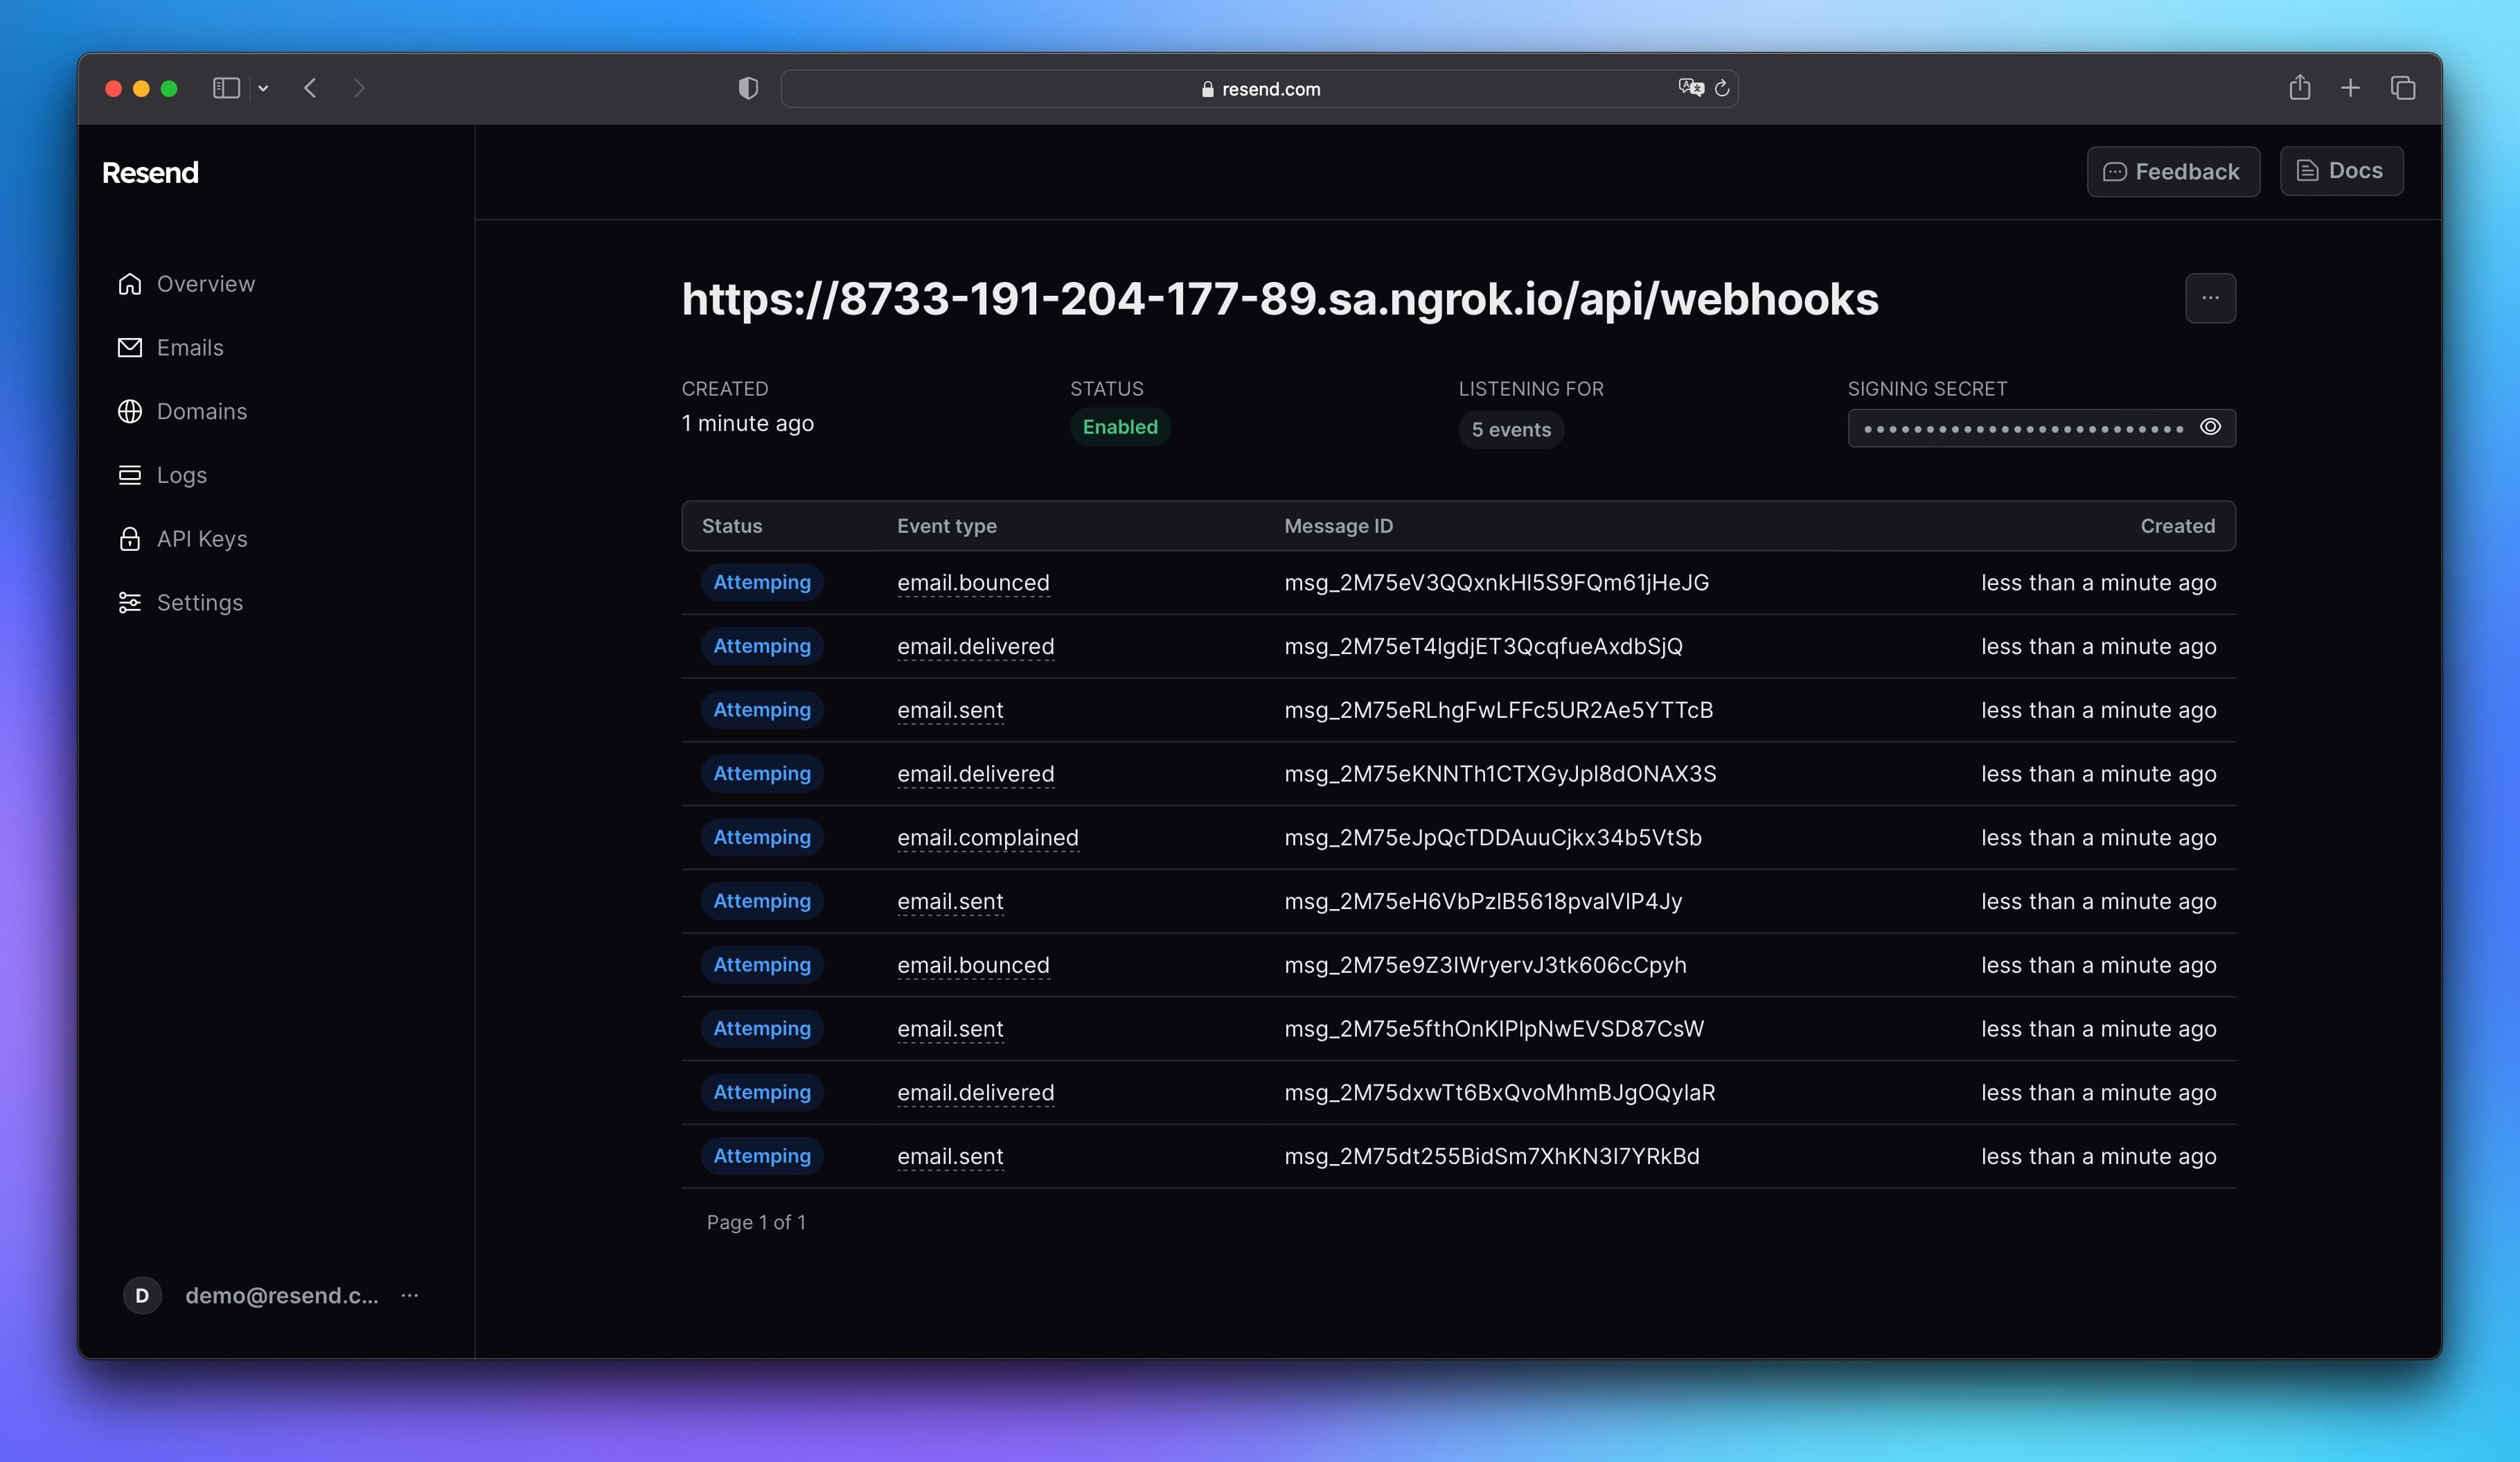
Task: Click the masked signing secret field
Action: pyautogui.click(x=2020, y=427)
